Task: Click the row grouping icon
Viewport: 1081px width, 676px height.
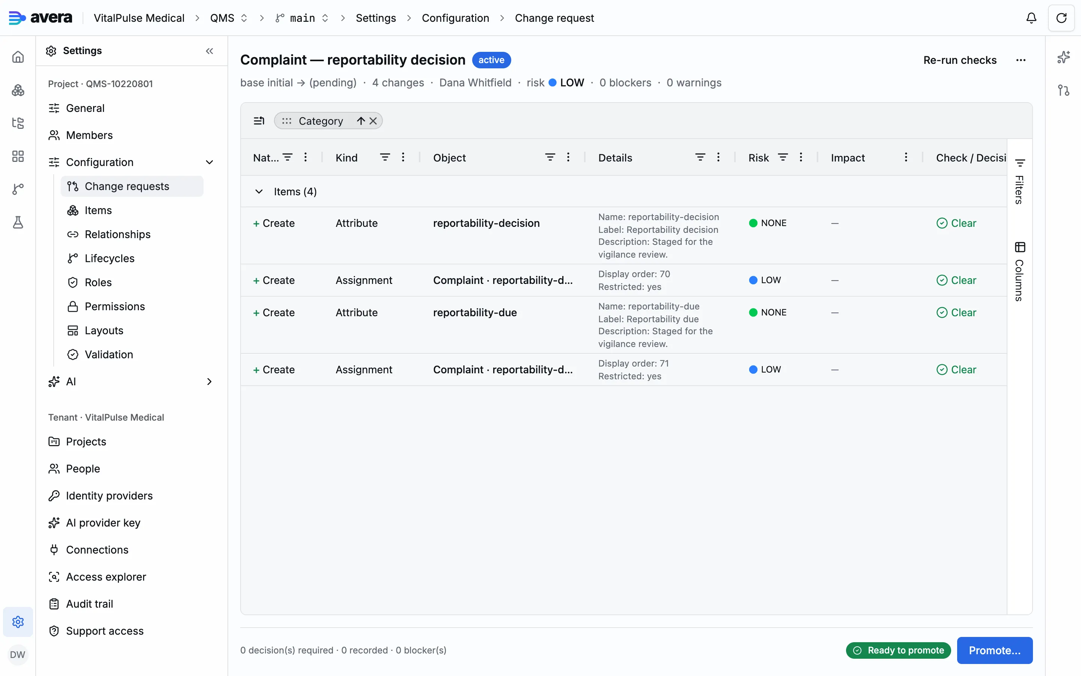Action: point(259,121)
